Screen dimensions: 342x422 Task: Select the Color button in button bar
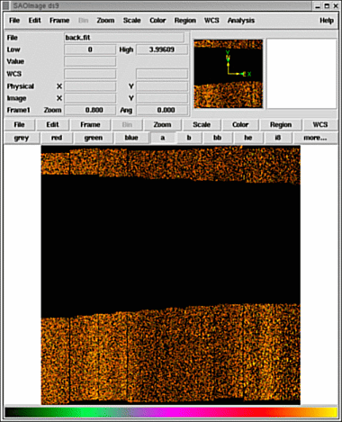pos(240,125)
